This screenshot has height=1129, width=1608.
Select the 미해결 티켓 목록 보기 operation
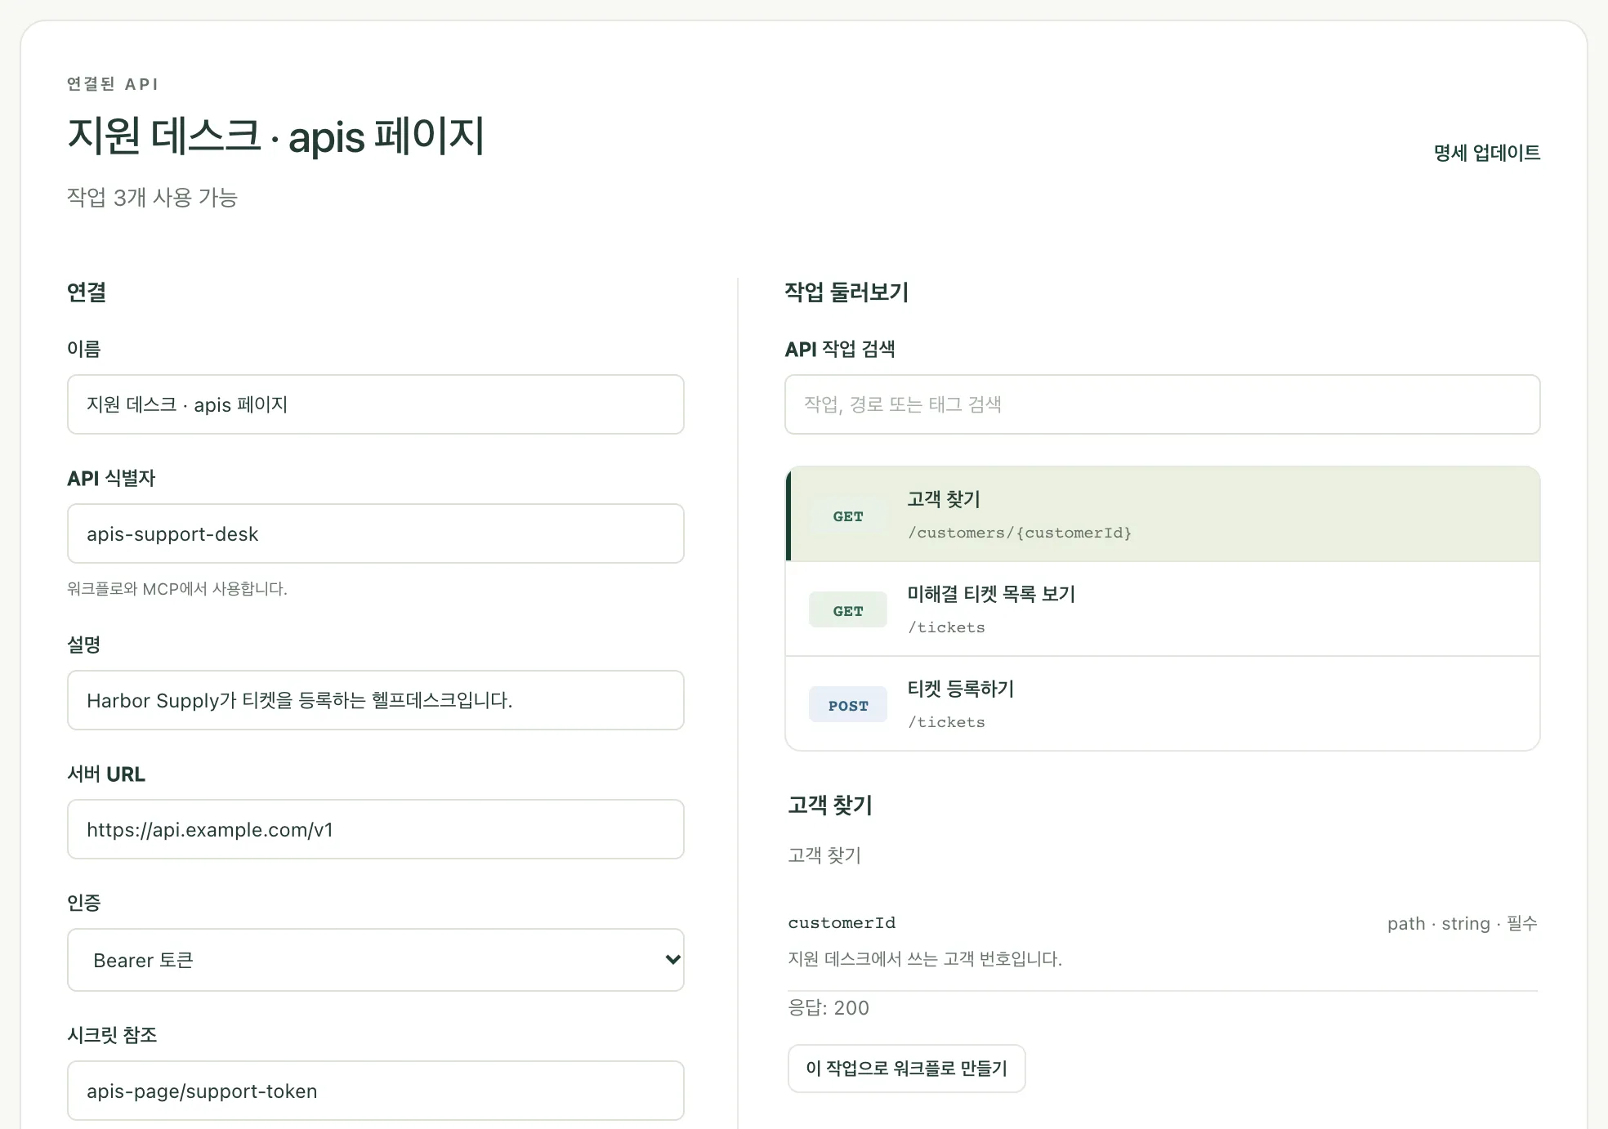click(x=1163, y=609)
